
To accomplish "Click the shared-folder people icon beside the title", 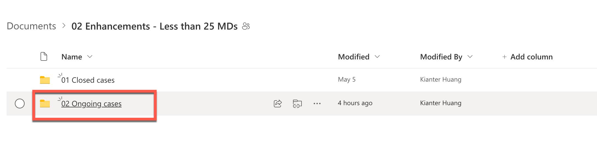I will 246,26.
